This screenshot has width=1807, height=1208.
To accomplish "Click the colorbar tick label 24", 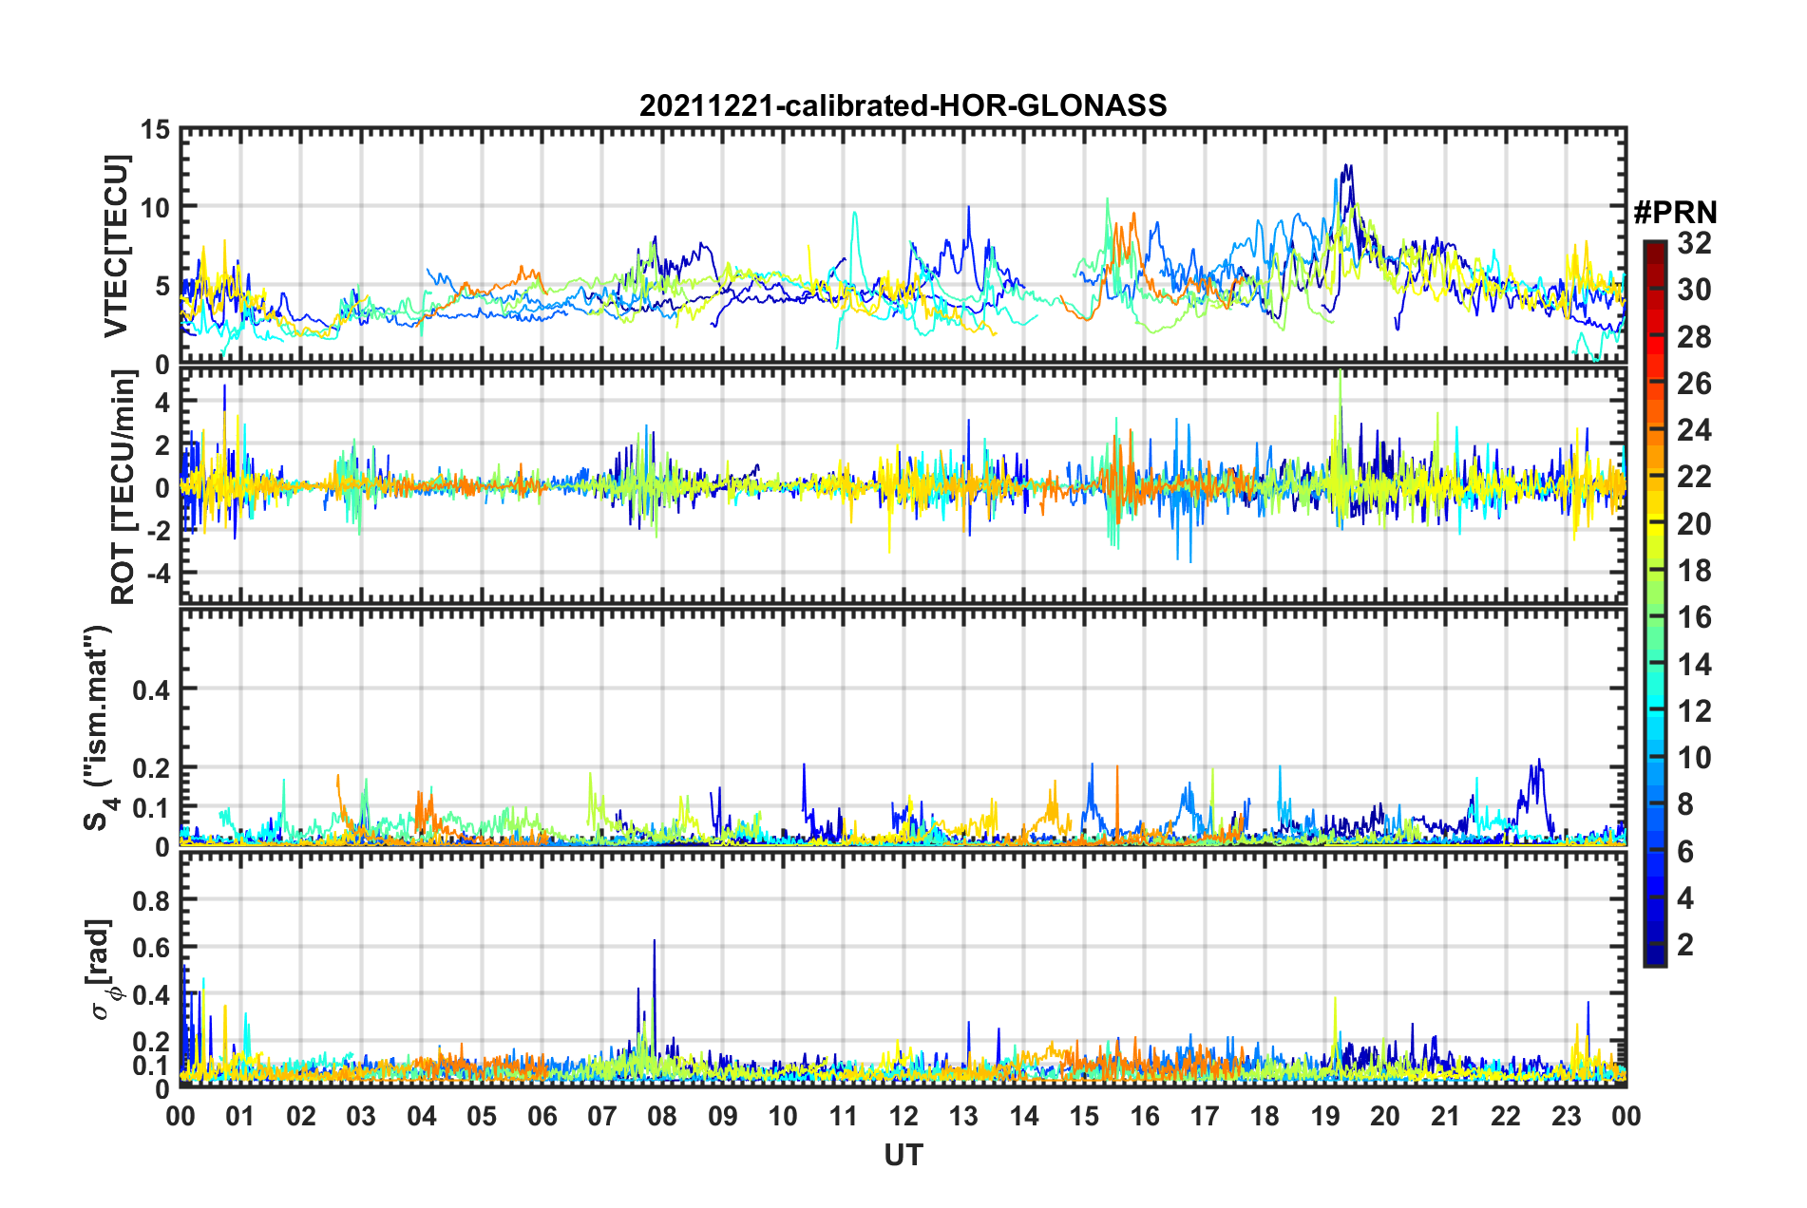I will point(1694,430).
